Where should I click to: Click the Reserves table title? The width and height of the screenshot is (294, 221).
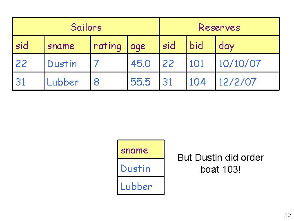pos(219,27)
